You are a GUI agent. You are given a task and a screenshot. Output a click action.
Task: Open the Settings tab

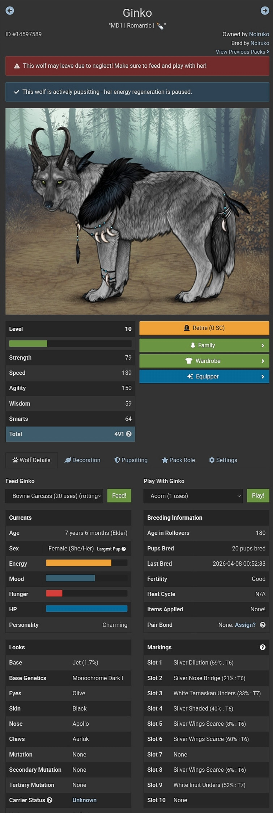tap(223, 460)
